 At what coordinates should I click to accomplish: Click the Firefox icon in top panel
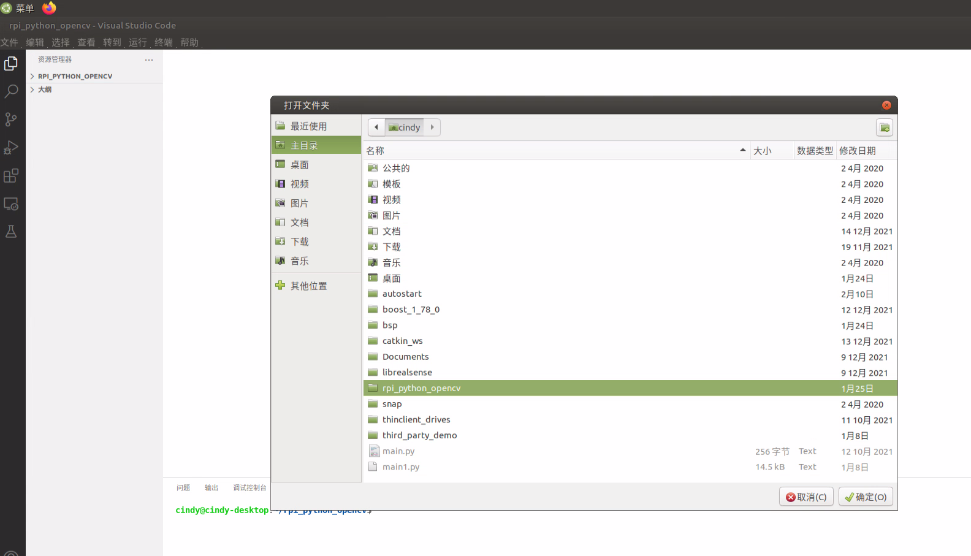click(x=49, y=8)
